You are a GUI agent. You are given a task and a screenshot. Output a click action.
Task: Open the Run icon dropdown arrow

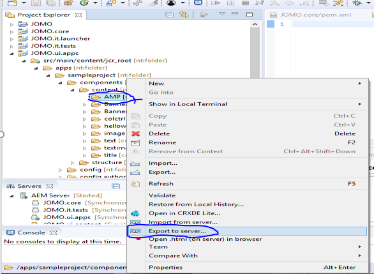pos(95,3)
